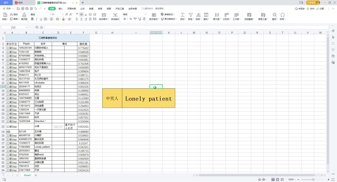Select the Sheet1 worksheet tab

click(x=27, y=175)
